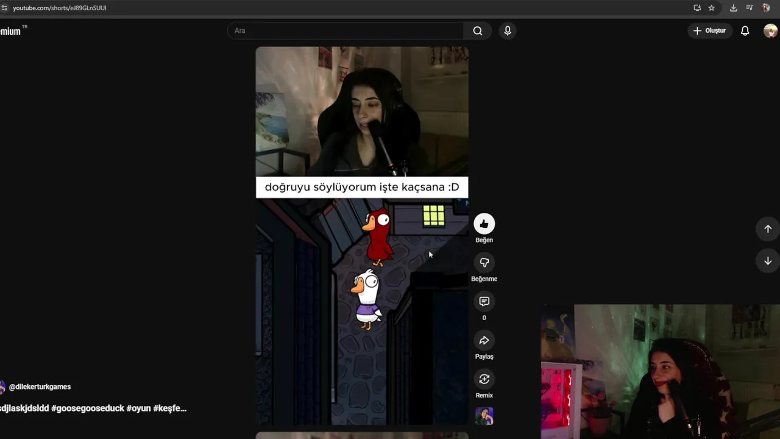This screenshot has height=439, width=780.
Task: Bookmark this page with the star icon
Action: tap(712, 8)
